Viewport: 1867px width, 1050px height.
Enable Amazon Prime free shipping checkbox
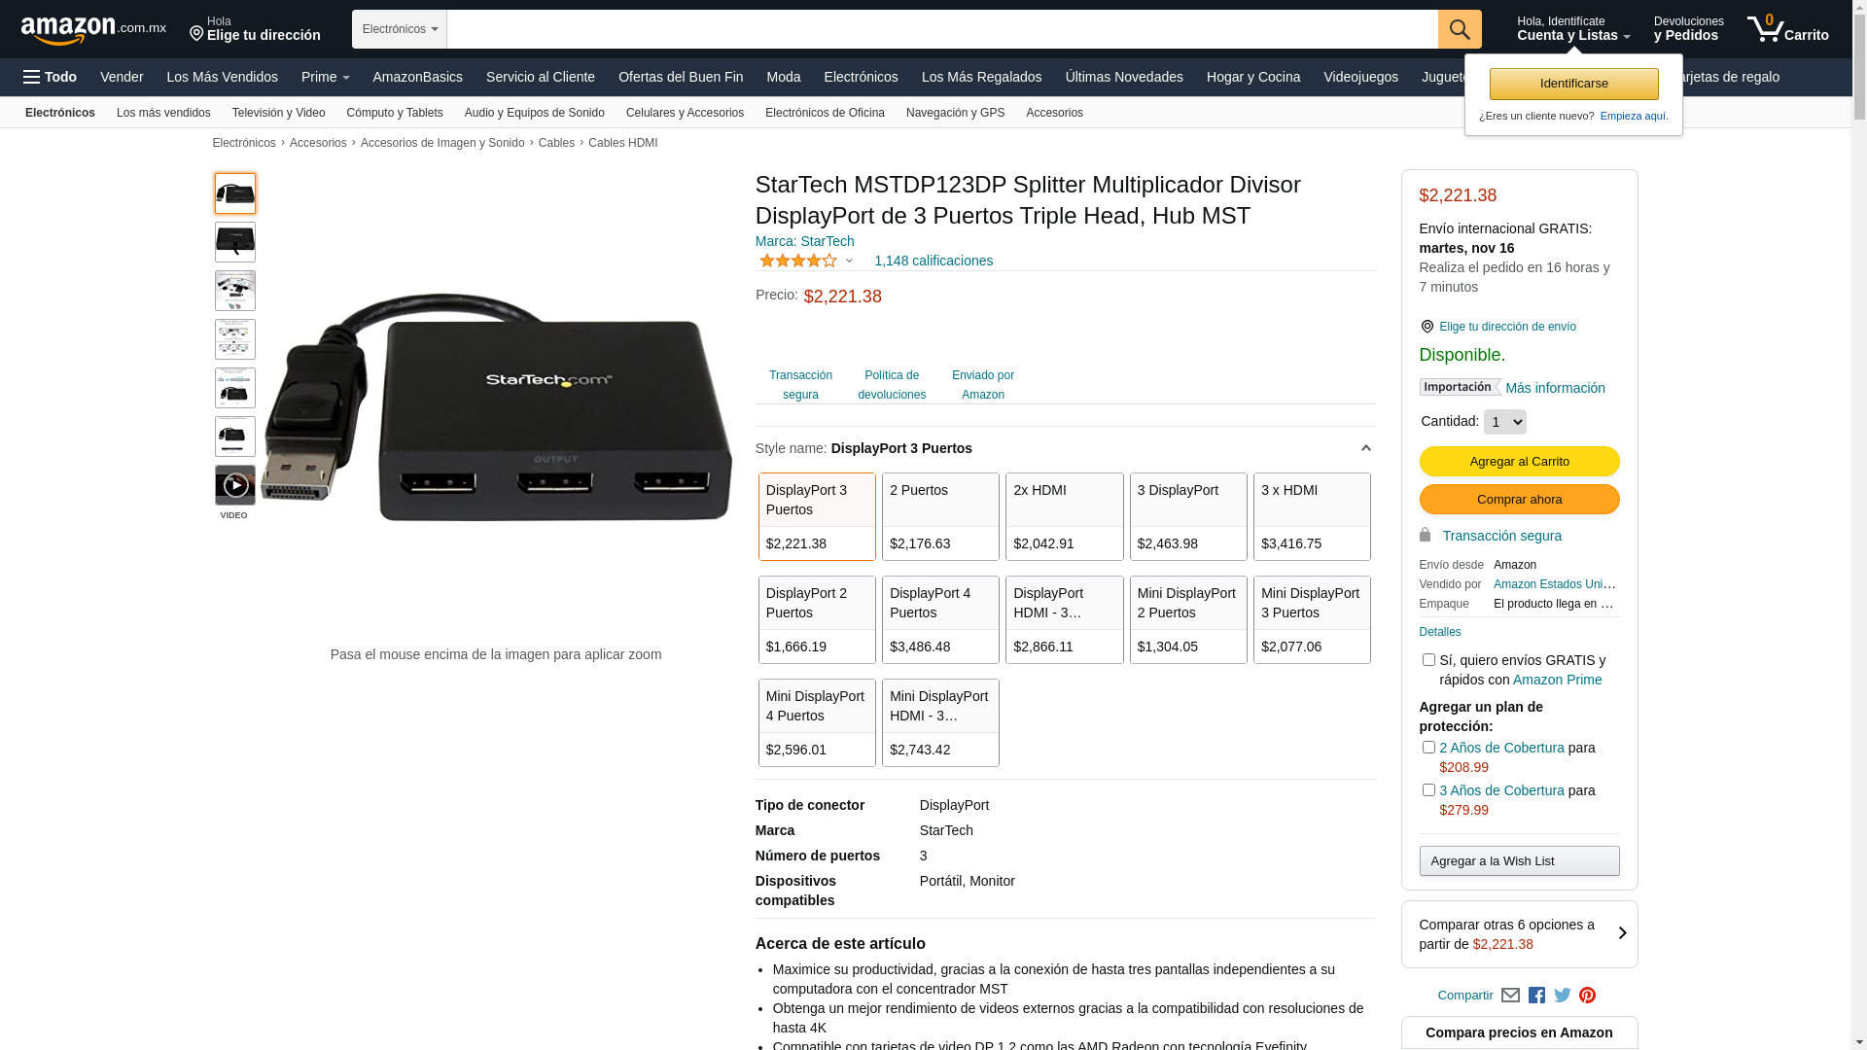[x=1427, y=660]
